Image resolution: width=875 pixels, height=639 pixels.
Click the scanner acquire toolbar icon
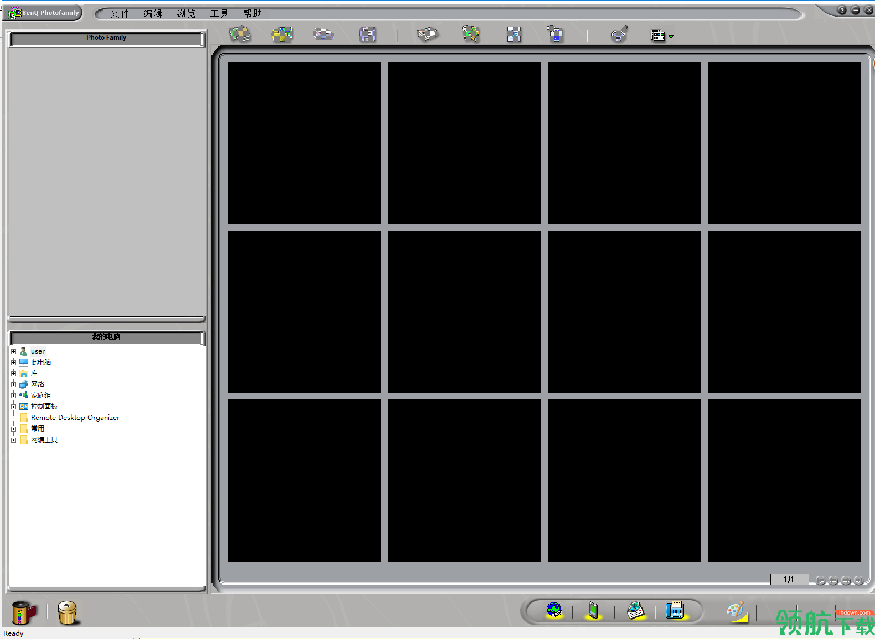click(x=324, y=35)
